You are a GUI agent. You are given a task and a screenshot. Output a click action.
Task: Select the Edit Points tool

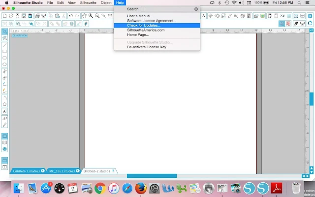tap(4, 38)
